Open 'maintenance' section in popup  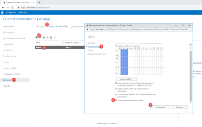point(94,47)
